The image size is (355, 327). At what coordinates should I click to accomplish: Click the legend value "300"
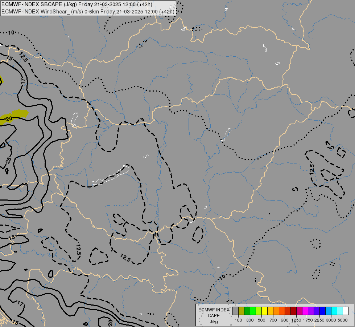[x=250, y=320]
